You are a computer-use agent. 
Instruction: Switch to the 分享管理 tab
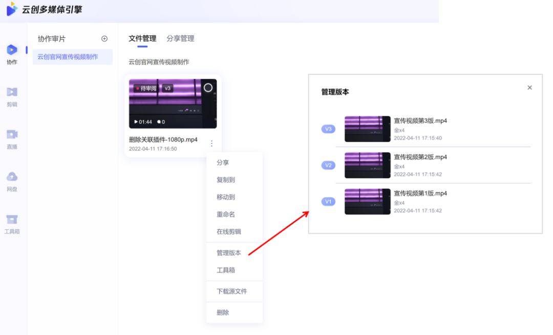(180, 38)
